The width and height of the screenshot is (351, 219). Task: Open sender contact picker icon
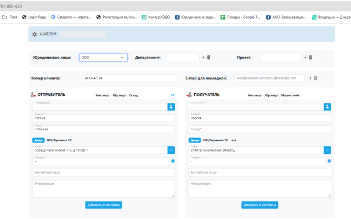coord(171,106)
